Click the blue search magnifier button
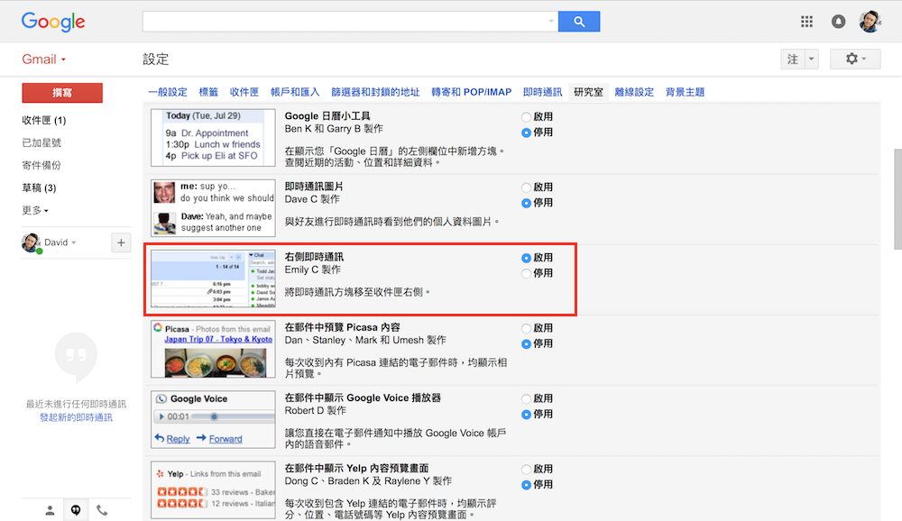Screen dimensions: 902x521 click(x=579, y=22)
